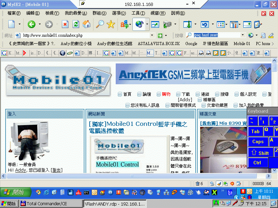This screenshot has width=278, height=208.
Task: Open dropdown beside globe music tool
Action: tap(147, 24)
